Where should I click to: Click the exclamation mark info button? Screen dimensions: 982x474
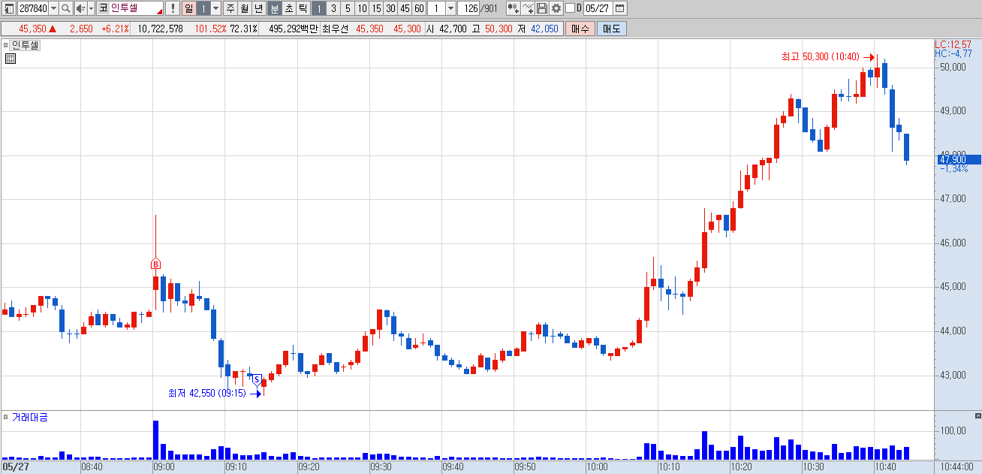point(172,8)
